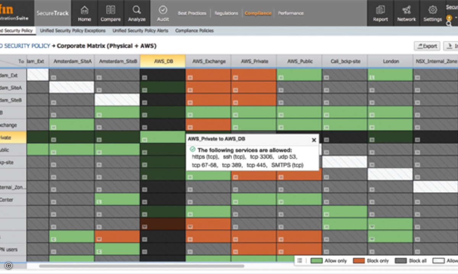458x274 pixels.
Task: Click the Block all gray legend swatch
Action: 400,261
